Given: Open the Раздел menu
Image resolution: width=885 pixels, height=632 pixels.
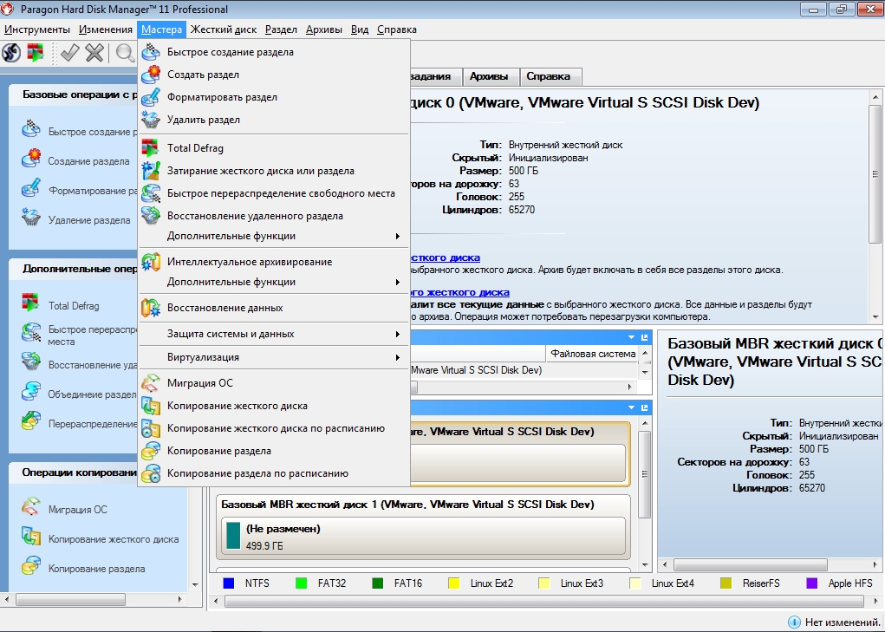Looking at the screenshot, I should point(281,29).
